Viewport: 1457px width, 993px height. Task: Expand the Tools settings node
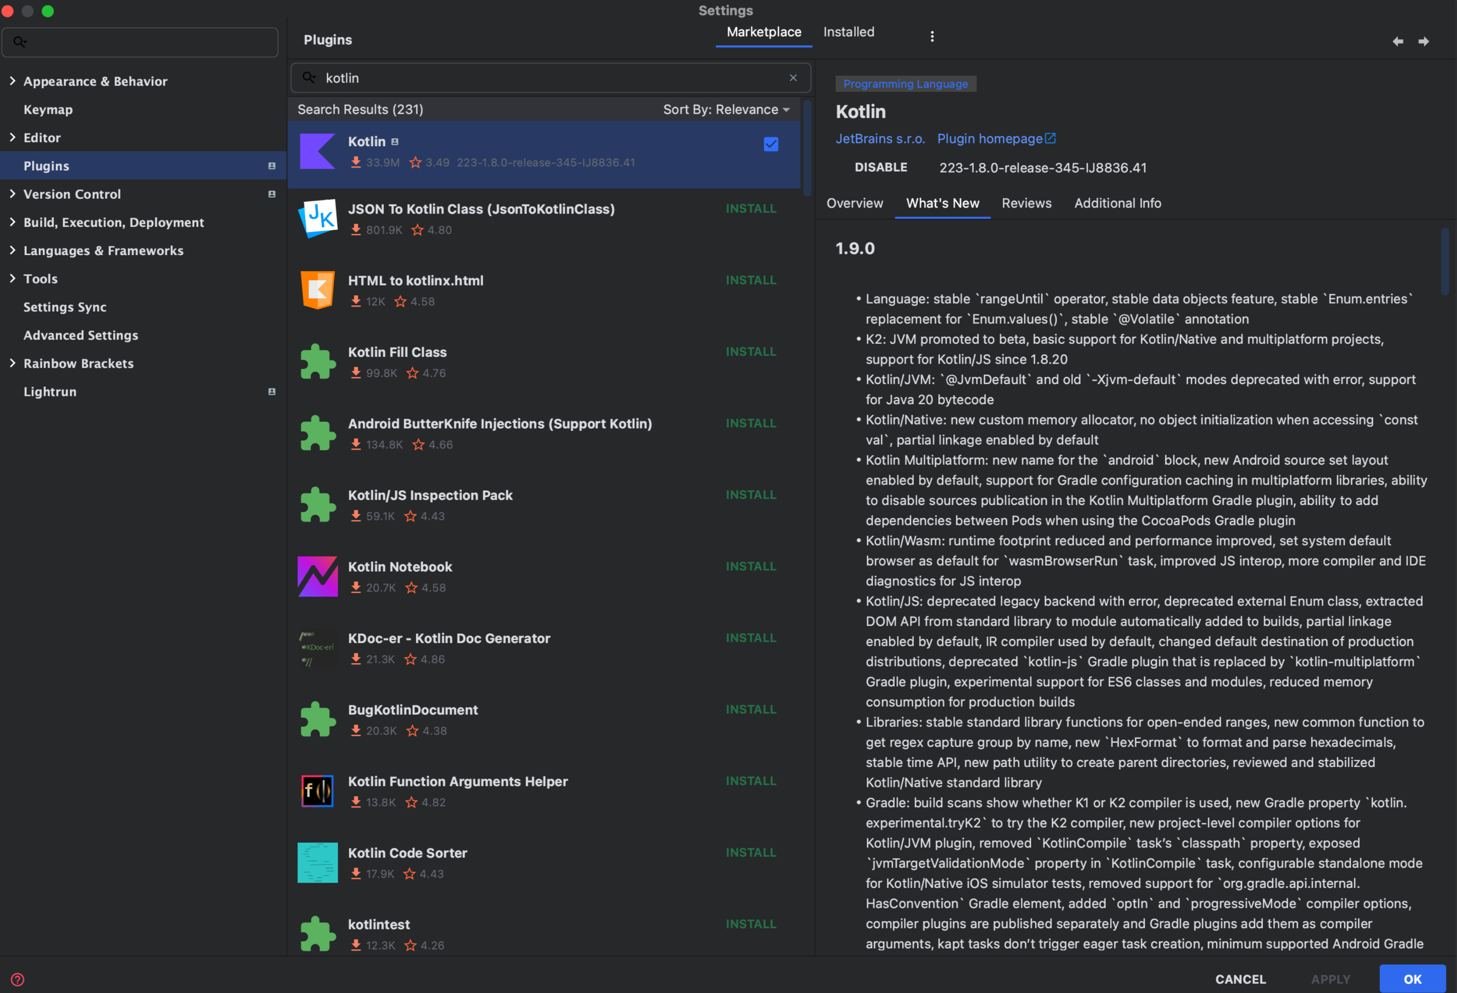pos(12,278)
